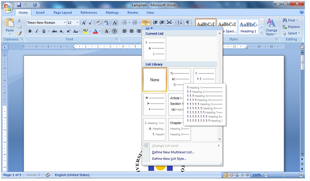Open the Review tab

coord(133,13)
